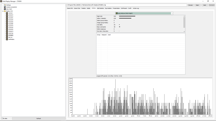Click the replay icon beside 2763885
Image resolution: width=216 pixels, height=121 pixels.
pyautogui.click(x=7, y=35)
